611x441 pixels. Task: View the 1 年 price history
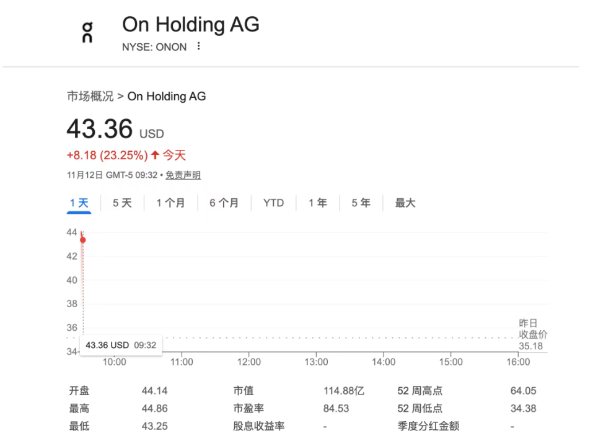[318, 203]
